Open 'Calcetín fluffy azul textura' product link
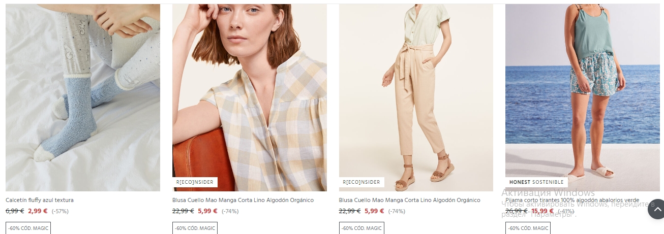664x234 pixels. click(40, 200)
